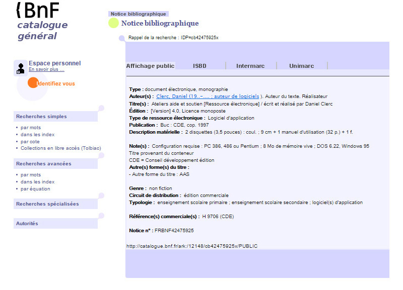Click the 'Titre provenant du conteneur' note
This screenshot has height=290, width=403.
pyautogui.click(x=161, y=153)
